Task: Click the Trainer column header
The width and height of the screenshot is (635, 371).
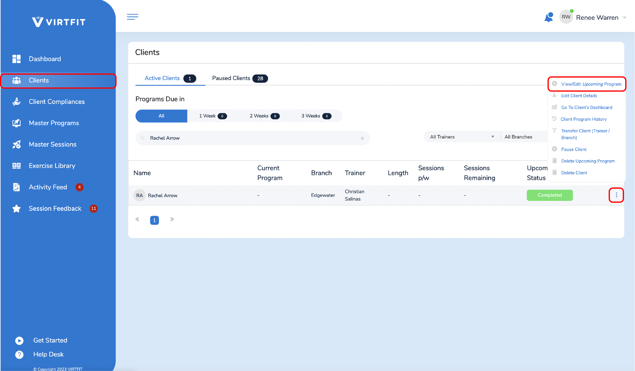Action: click(355, 173)
